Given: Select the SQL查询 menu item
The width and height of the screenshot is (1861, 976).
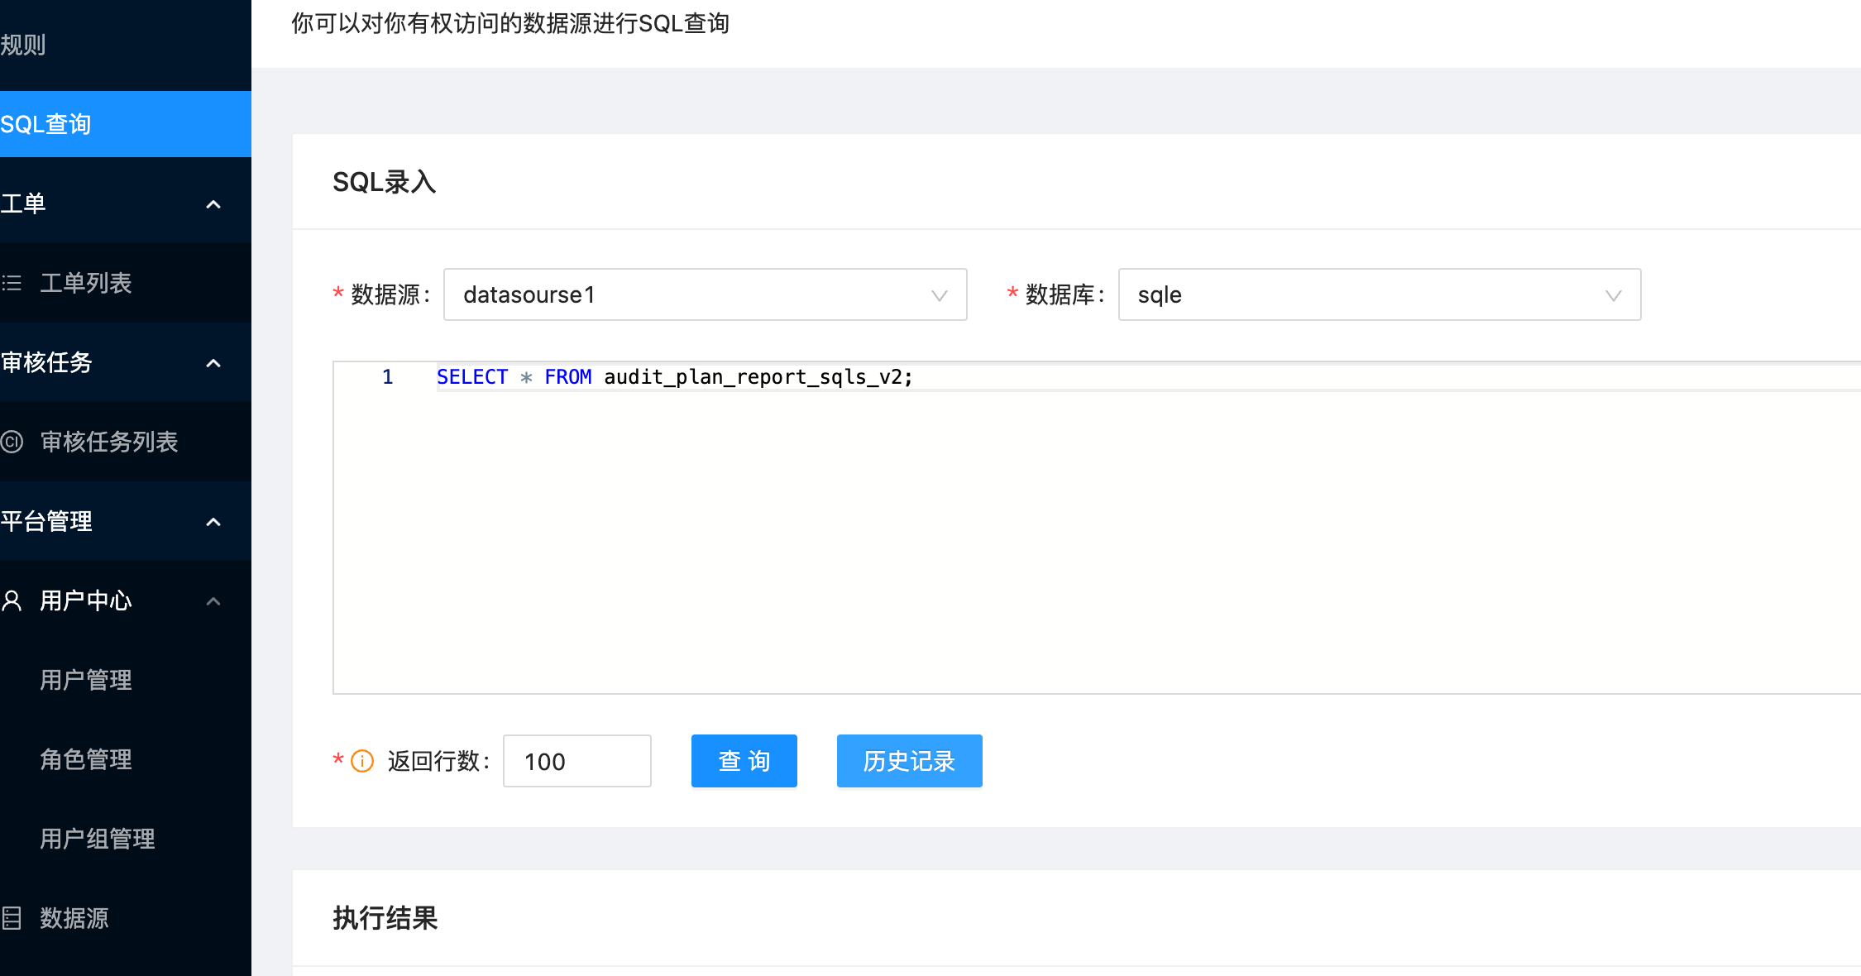Looking at the screenshot, I should (126, 124).
